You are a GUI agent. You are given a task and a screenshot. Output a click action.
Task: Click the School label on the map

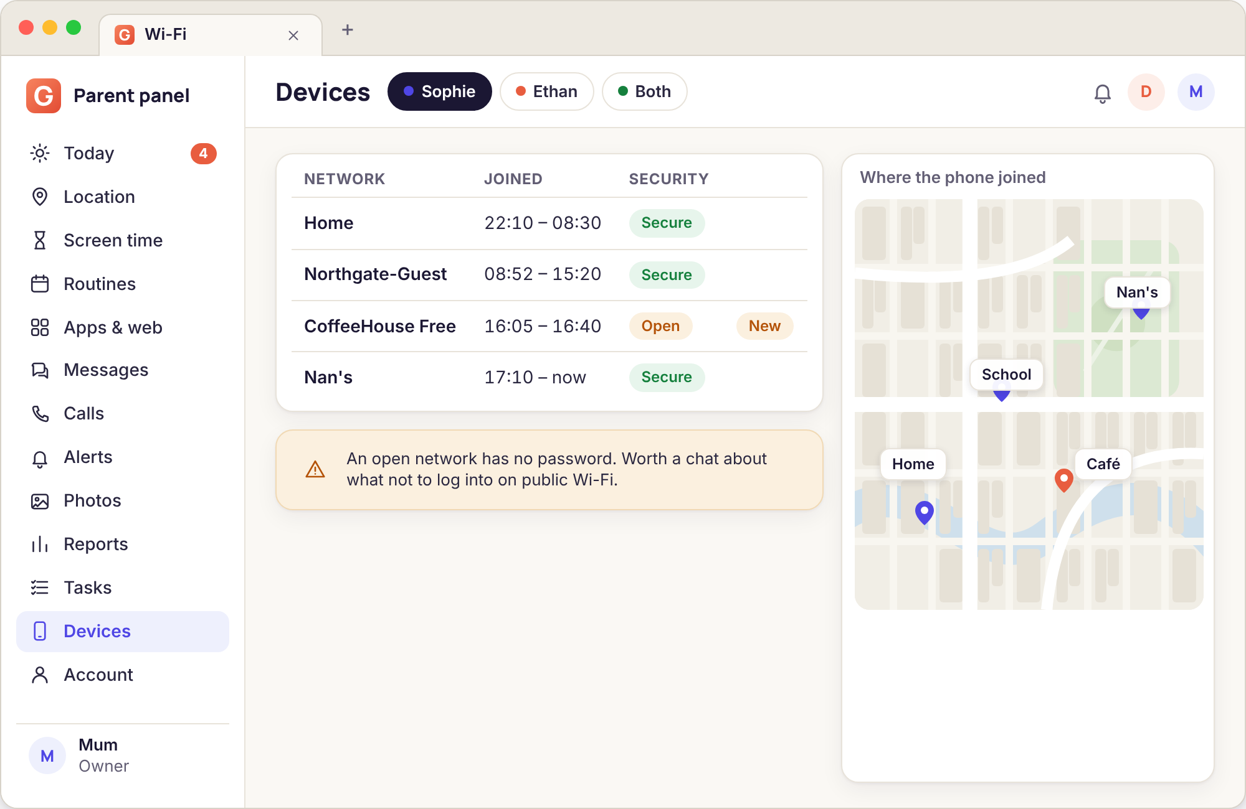pyautogui.click(x=1006, y=375)
